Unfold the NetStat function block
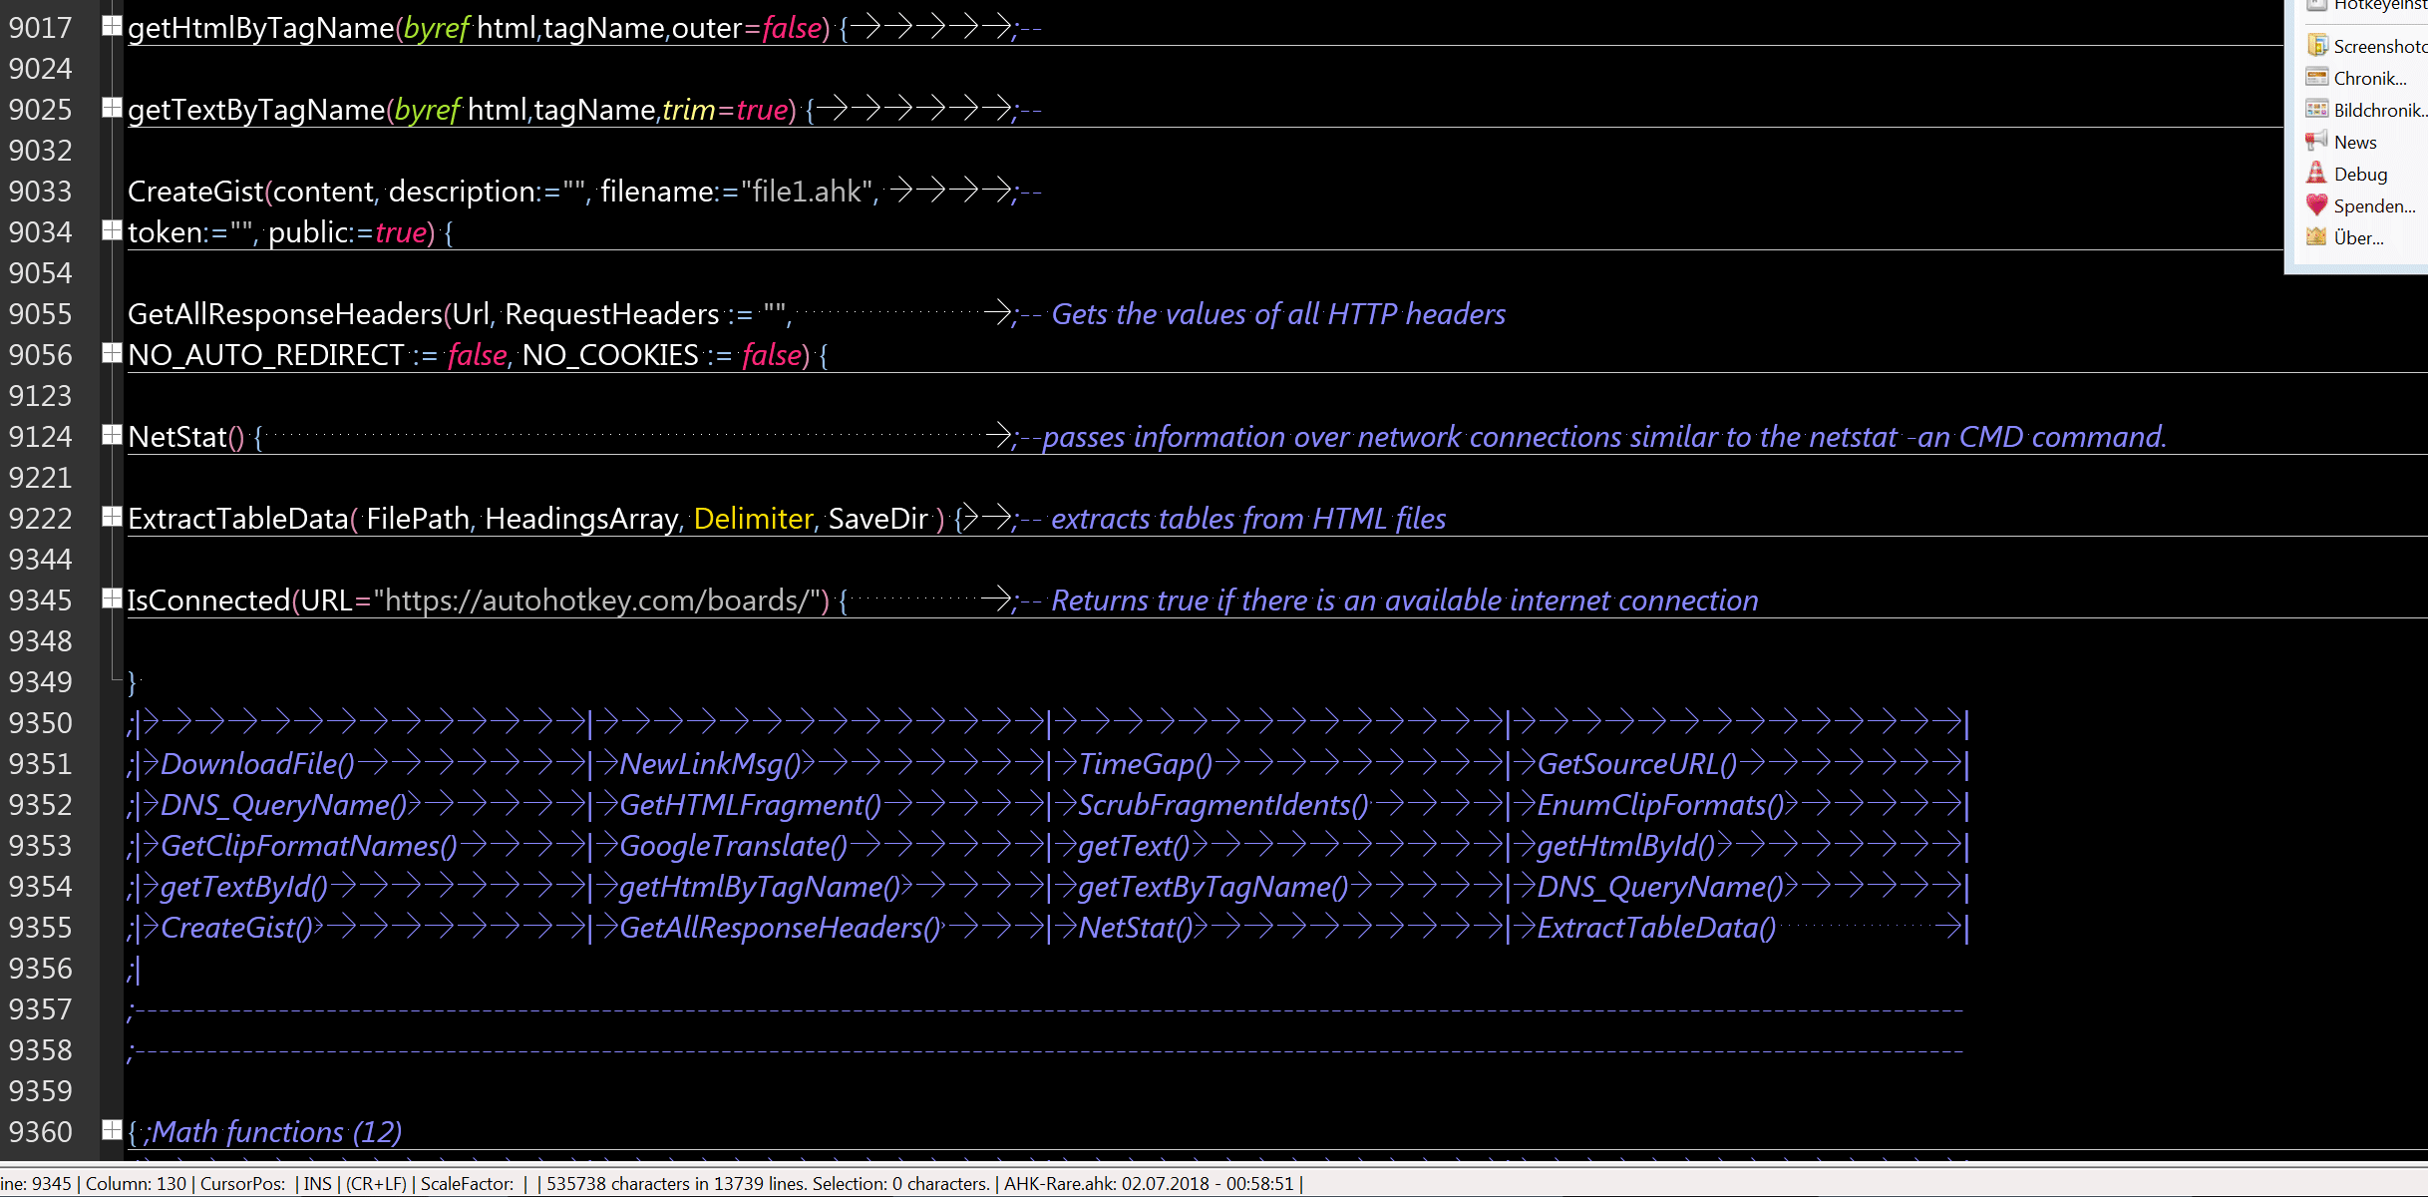This screenshot has width=2428, height=1197. [112, 435]
